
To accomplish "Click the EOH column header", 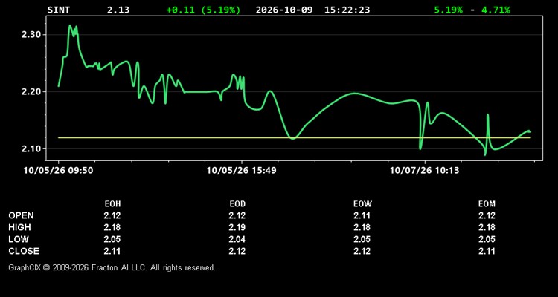I will point(112,204).
